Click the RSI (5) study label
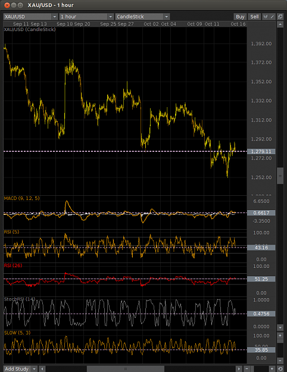This screenshot has height=372, width=287. [x=11, y=232]
